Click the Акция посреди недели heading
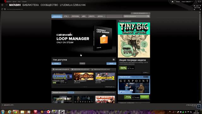This screenshot has width=202, height=114. [133, 60]
